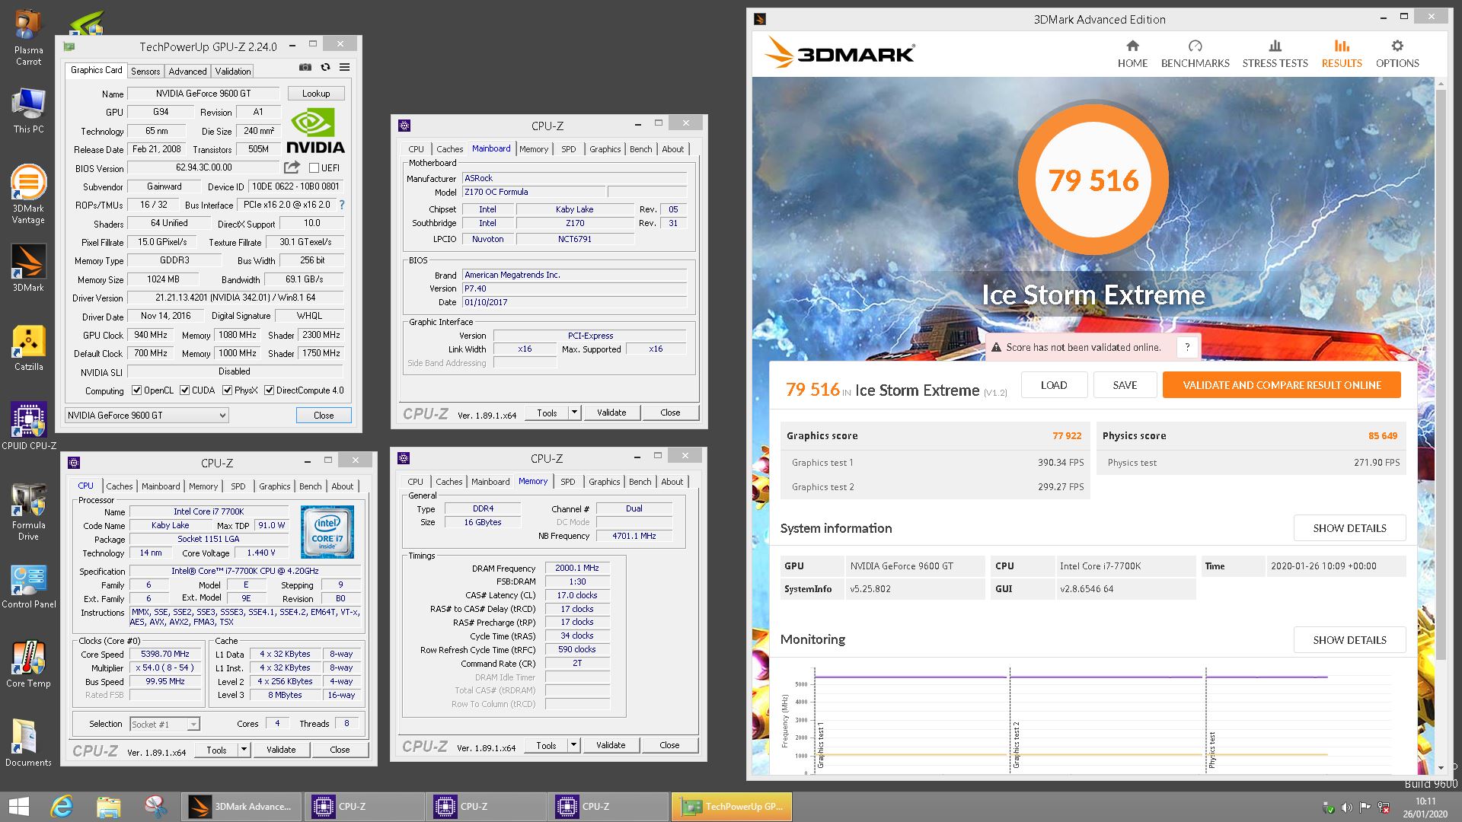Open Control Panel desktop icon
Viewport: 1462px width, 822px height.
29,586
